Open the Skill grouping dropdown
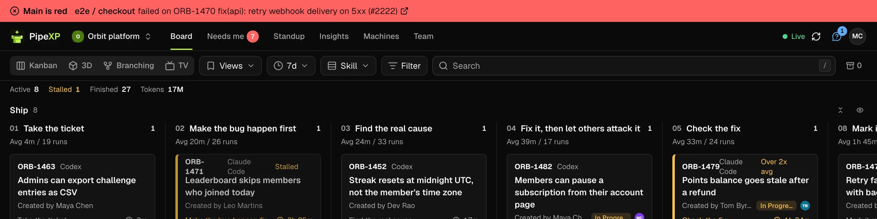Viewport: 877px width, 219px height. (348, 66)
